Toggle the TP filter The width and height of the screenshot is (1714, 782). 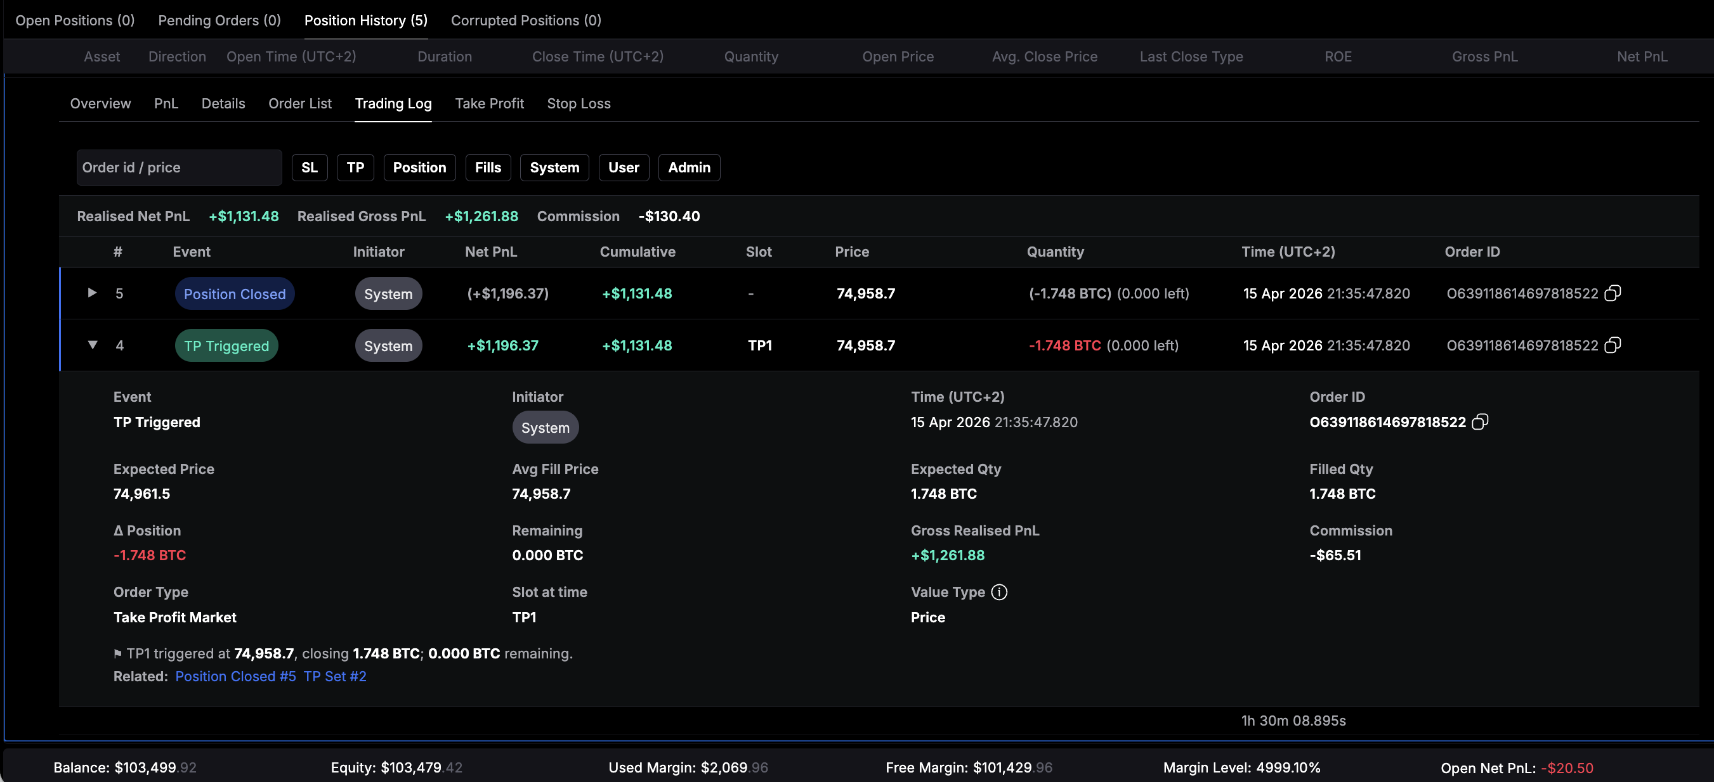355,167
